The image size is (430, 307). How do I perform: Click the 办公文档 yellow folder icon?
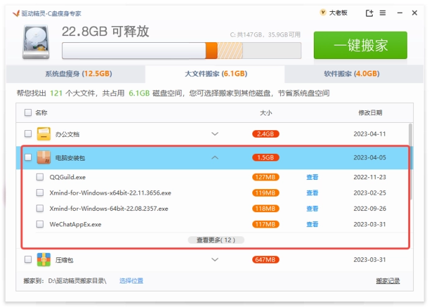pos(43,134)
